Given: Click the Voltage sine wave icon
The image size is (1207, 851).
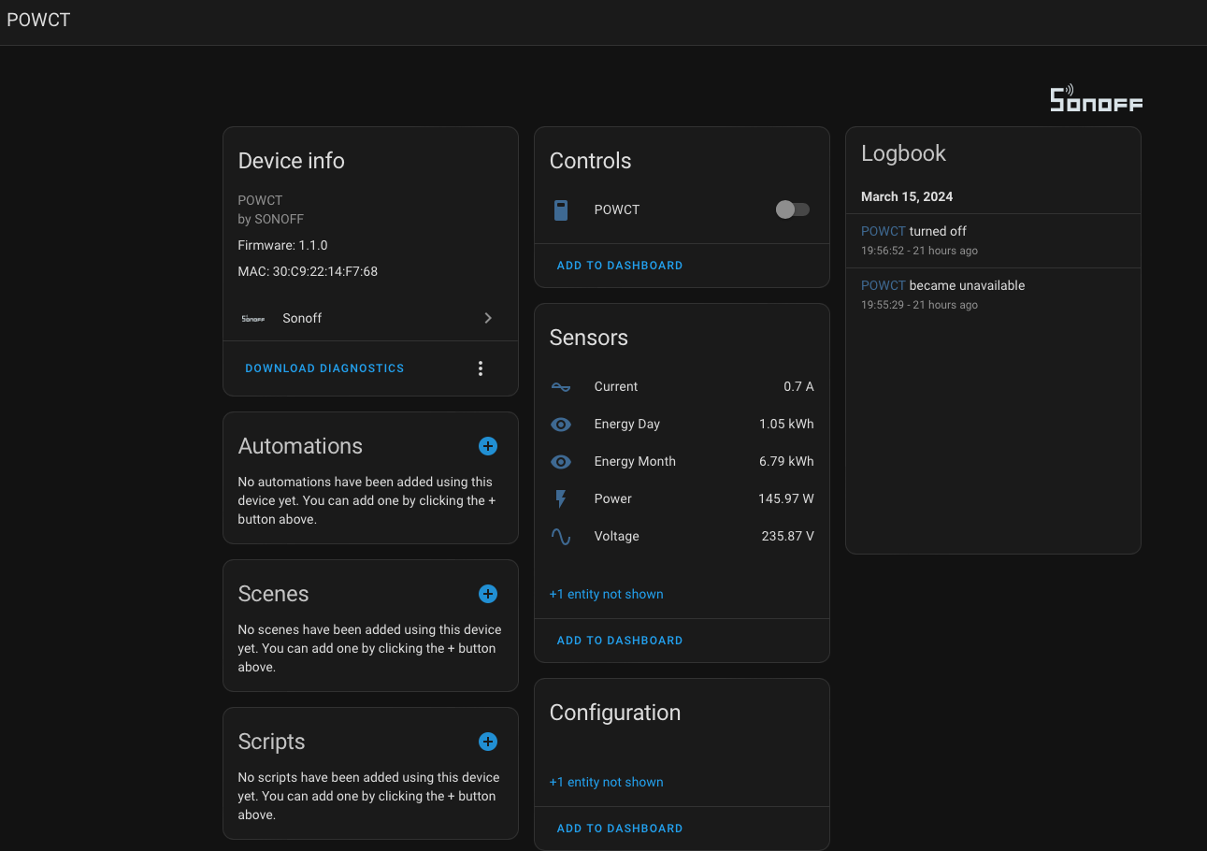Looking at the screenshot, I should tap(561, 536).
